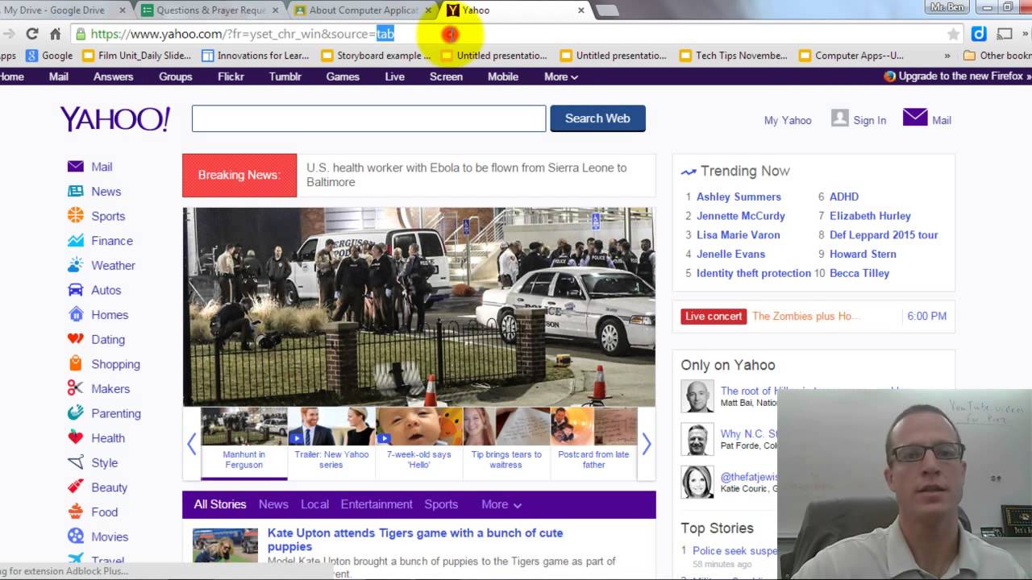
Task: Expand the More menu in top navigation bar
Action: coord(561,77)
